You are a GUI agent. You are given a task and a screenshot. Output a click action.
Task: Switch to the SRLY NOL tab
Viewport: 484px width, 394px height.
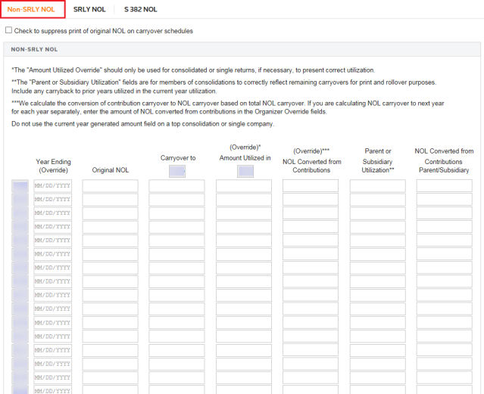tap(89, 10)
